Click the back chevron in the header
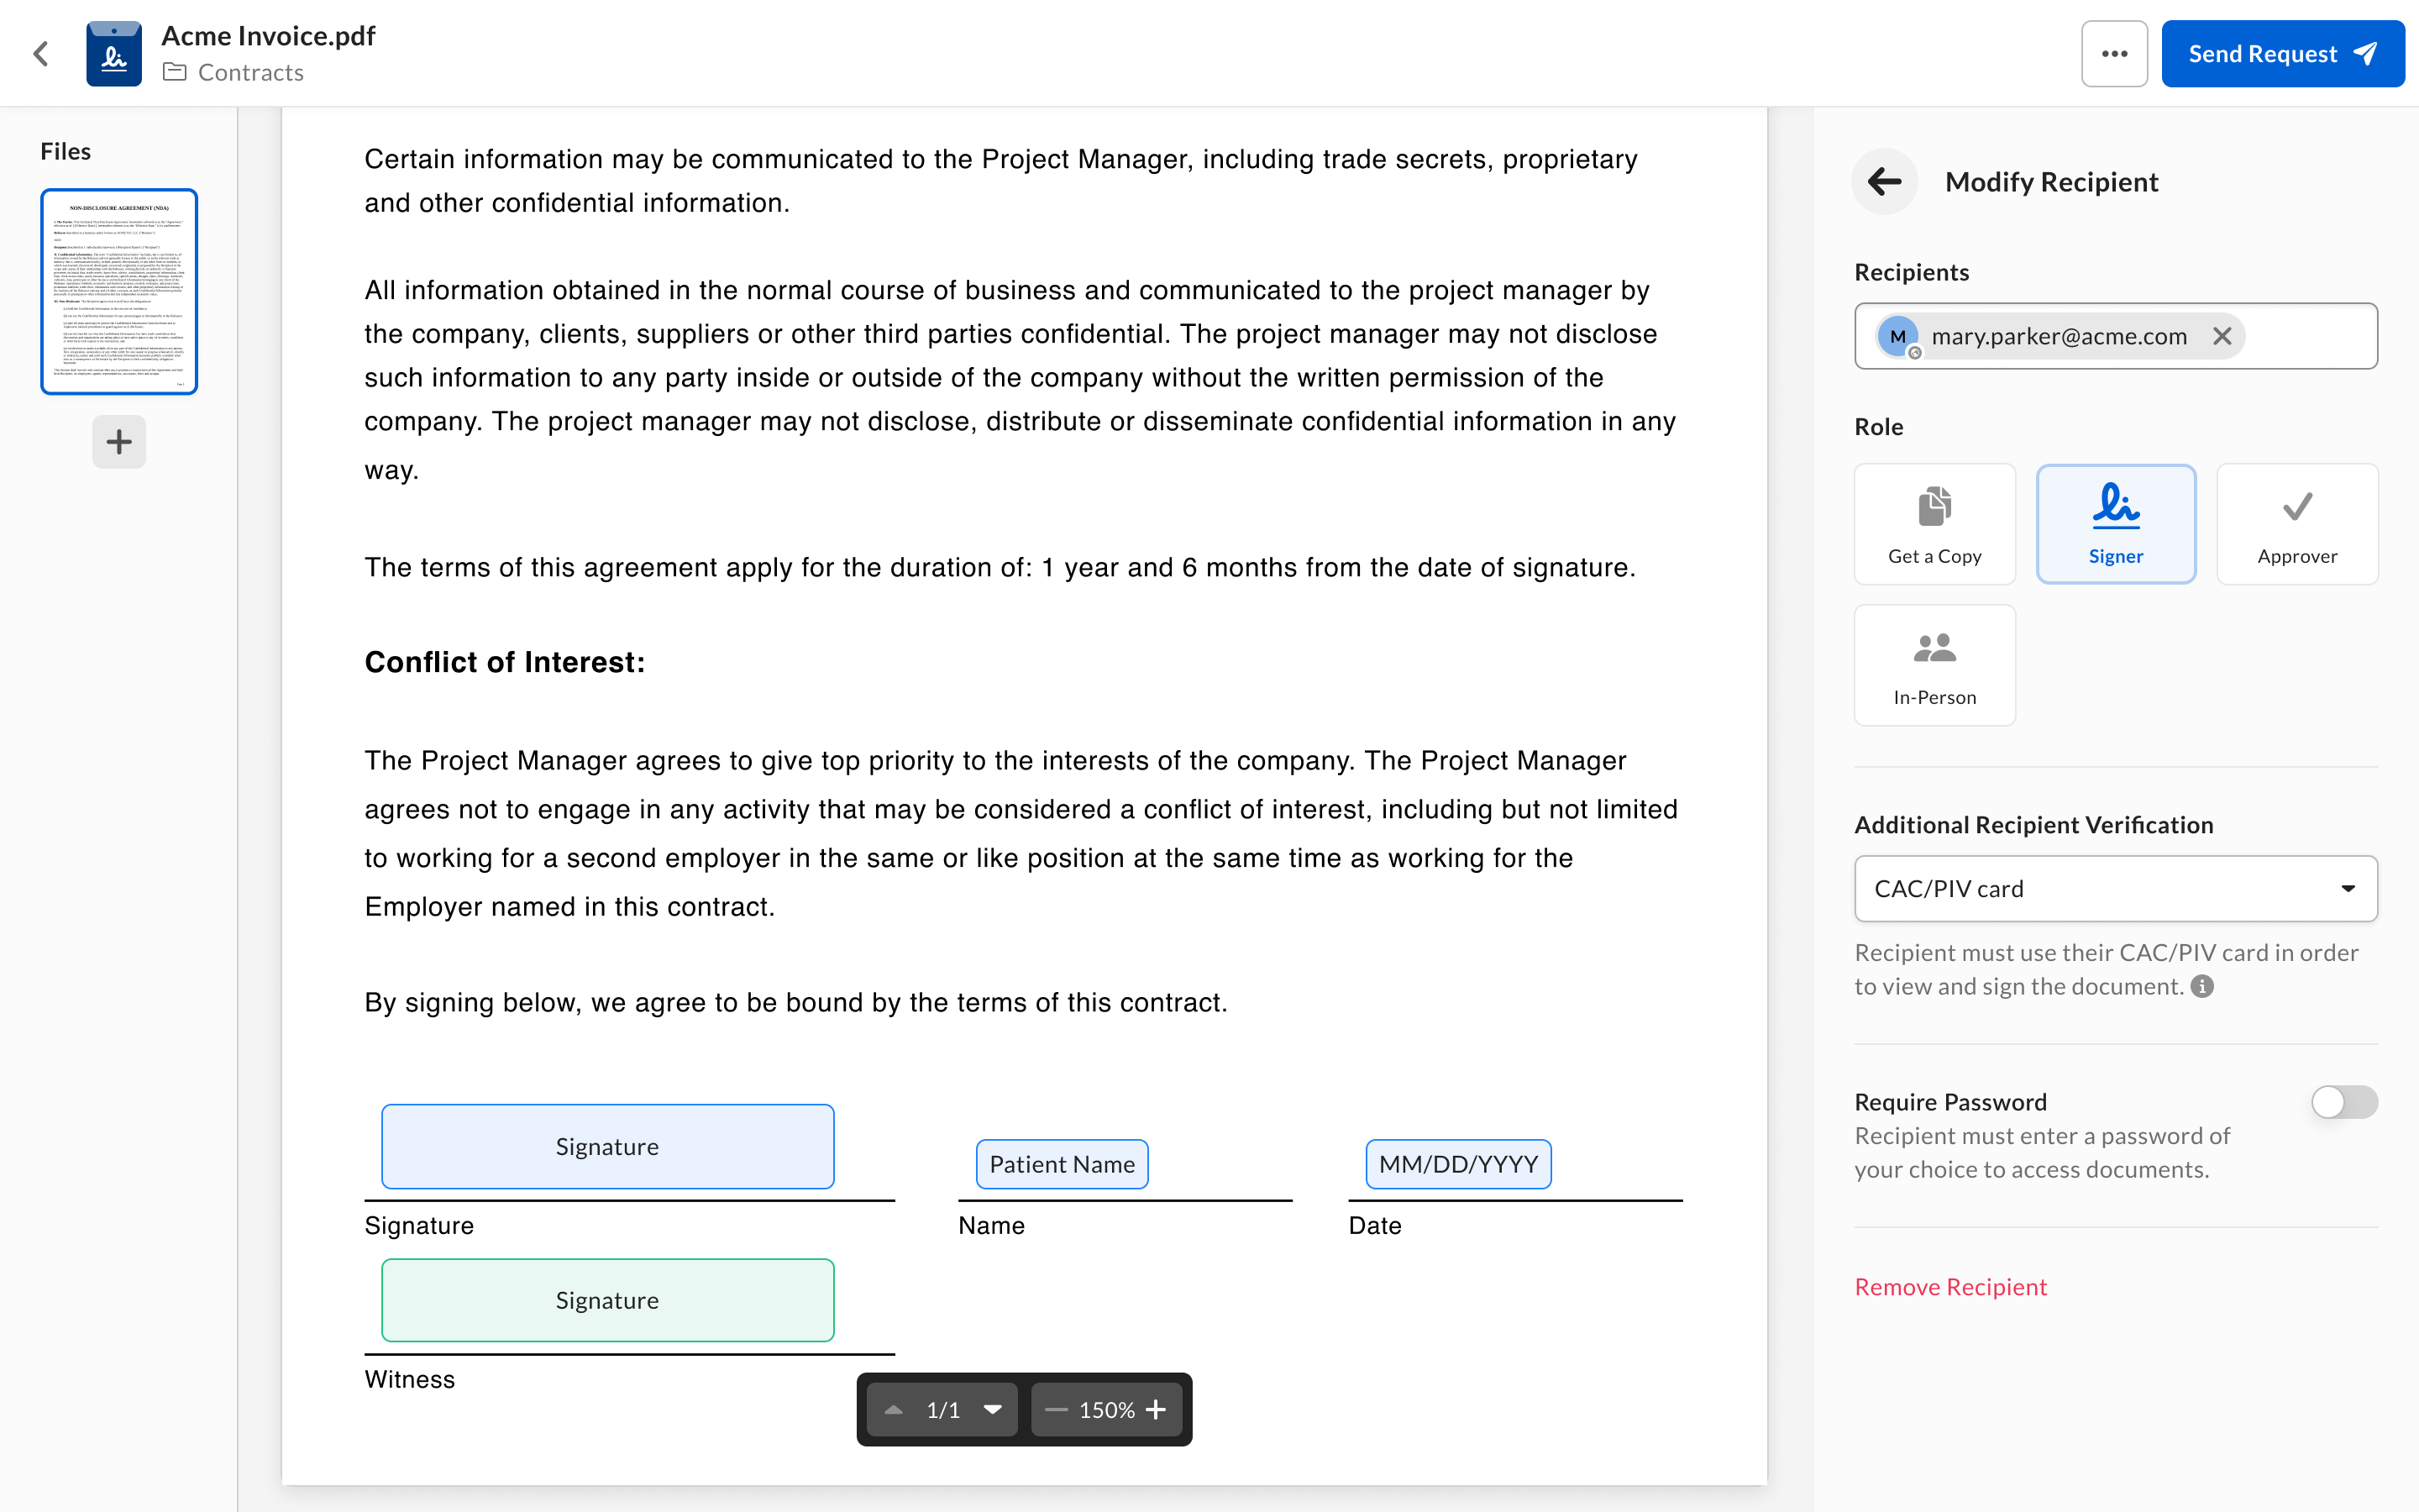This screenshot has height=1512, width=2419. (x=41, y=54)
